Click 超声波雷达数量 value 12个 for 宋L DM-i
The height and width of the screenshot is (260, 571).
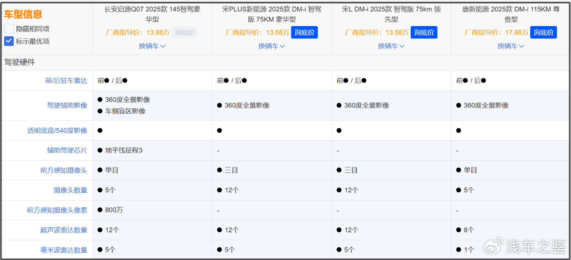coord(351,230)
